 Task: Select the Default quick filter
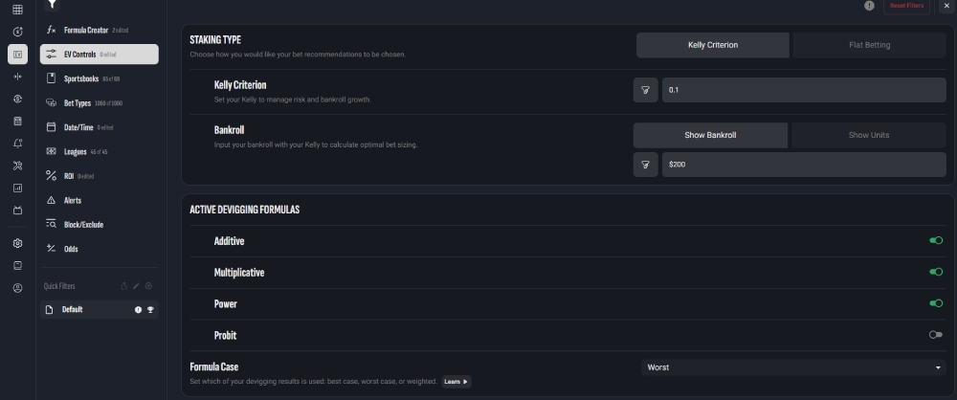point(99,310)
